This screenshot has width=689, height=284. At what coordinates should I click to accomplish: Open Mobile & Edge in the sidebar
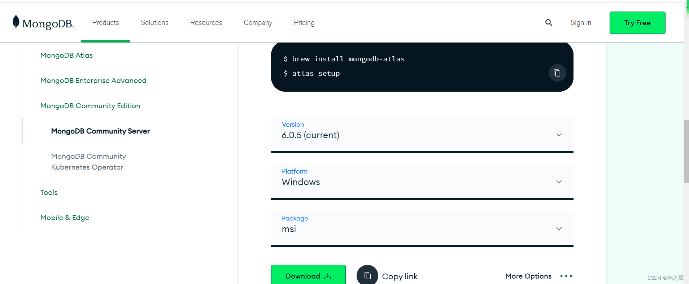click(65, 218)
